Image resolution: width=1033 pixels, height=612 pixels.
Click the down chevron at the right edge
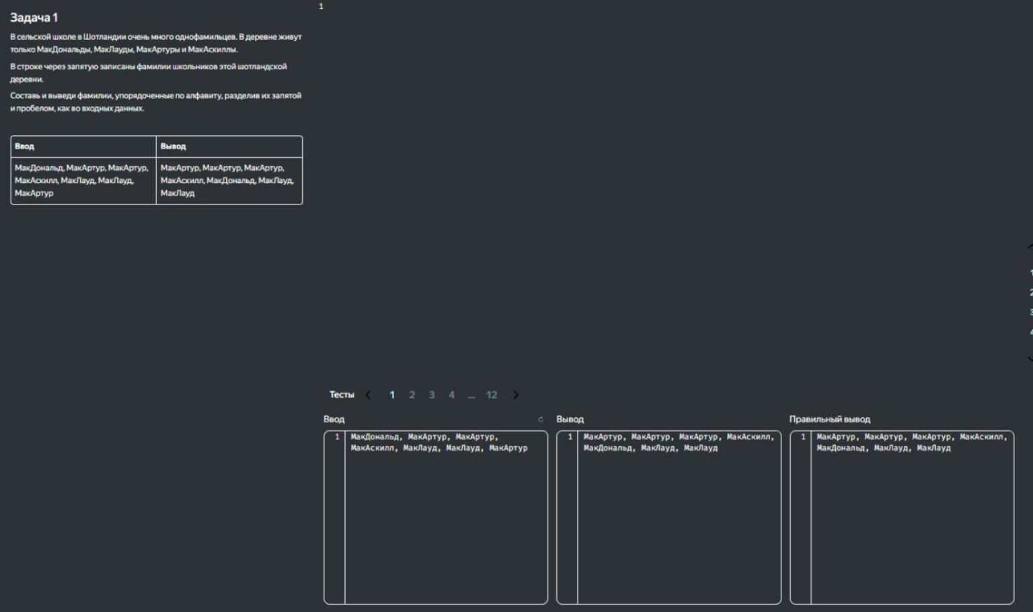tap(1030, 358)
